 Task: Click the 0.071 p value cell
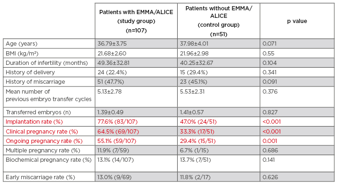coord(270,43)
